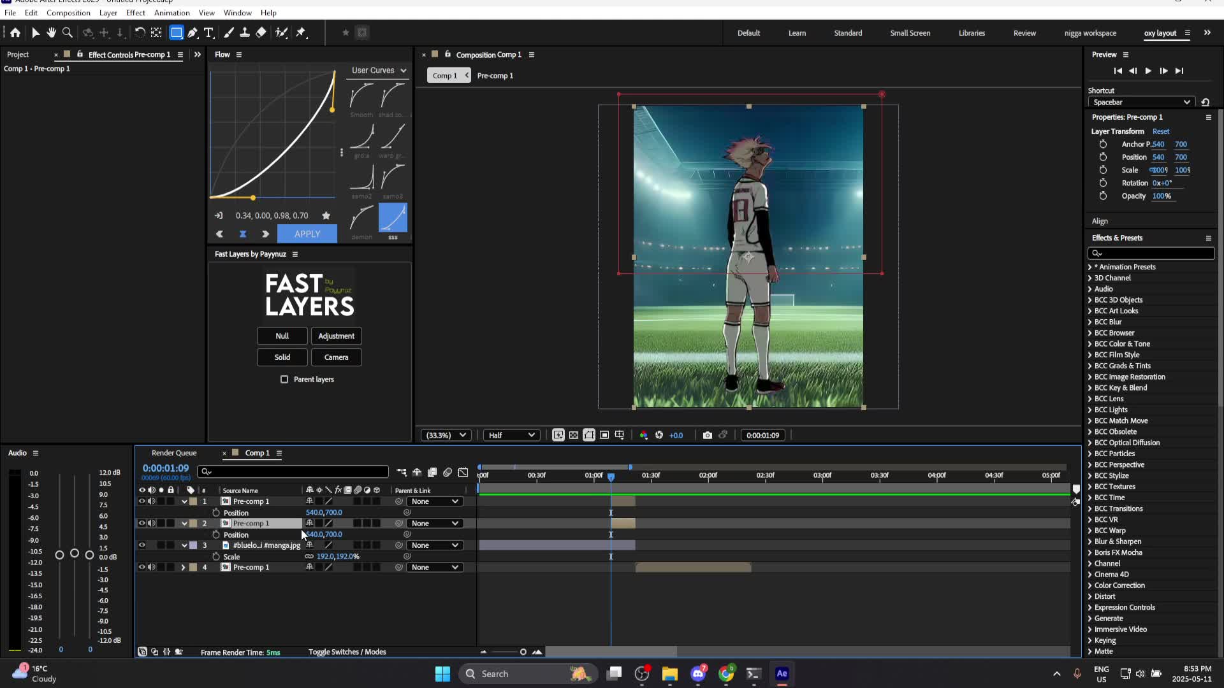Hide layer 3 #bluelo manga.jpg visibility

point(142,545)
